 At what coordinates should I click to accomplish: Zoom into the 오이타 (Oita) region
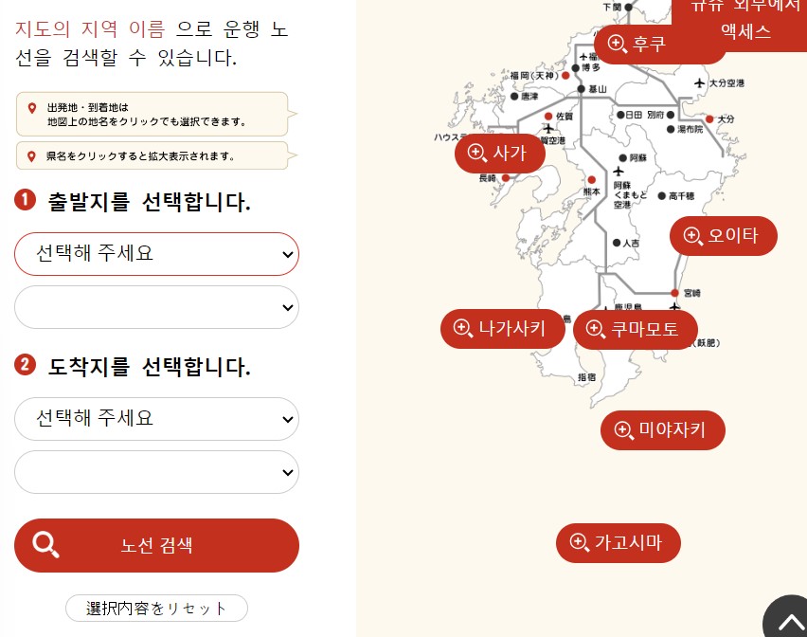pyautogui.click(x=723, y=235)
